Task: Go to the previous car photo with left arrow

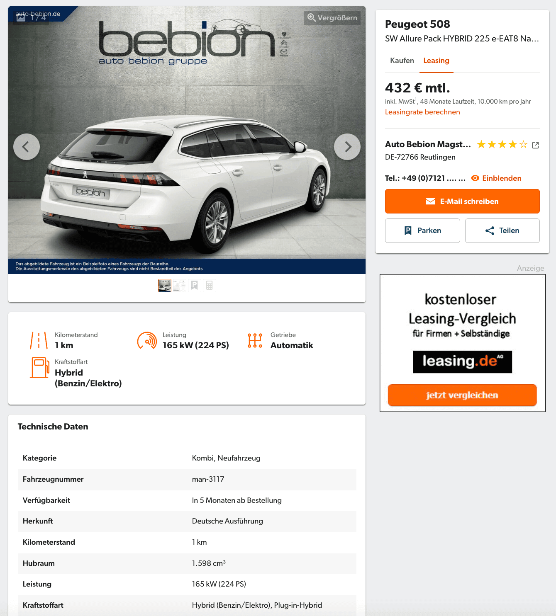Action: point(27,147)
